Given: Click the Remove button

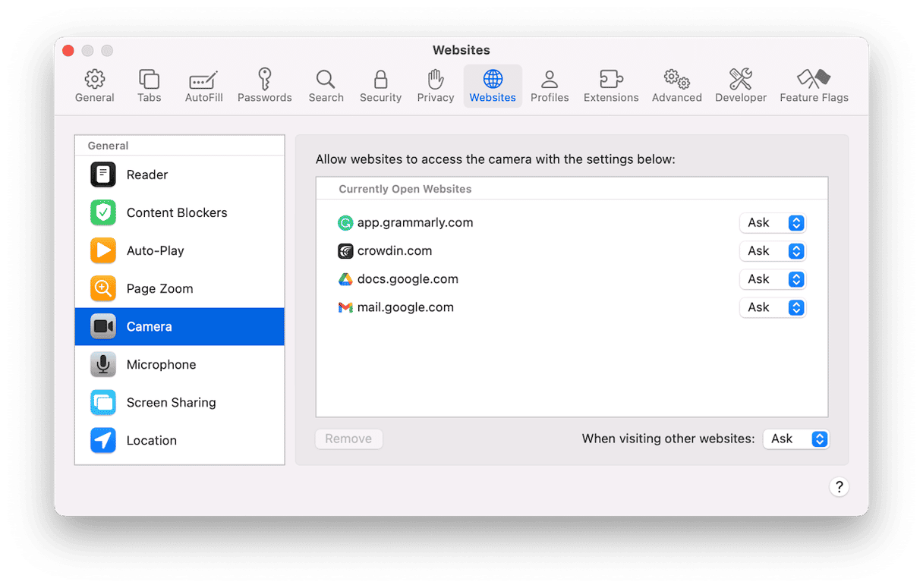Looking at the screenshot, I should coord(348,439).
